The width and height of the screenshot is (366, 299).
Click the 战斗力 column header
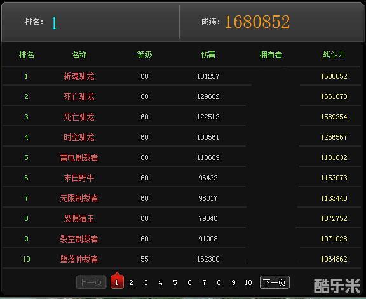click(x=334, y=55)
